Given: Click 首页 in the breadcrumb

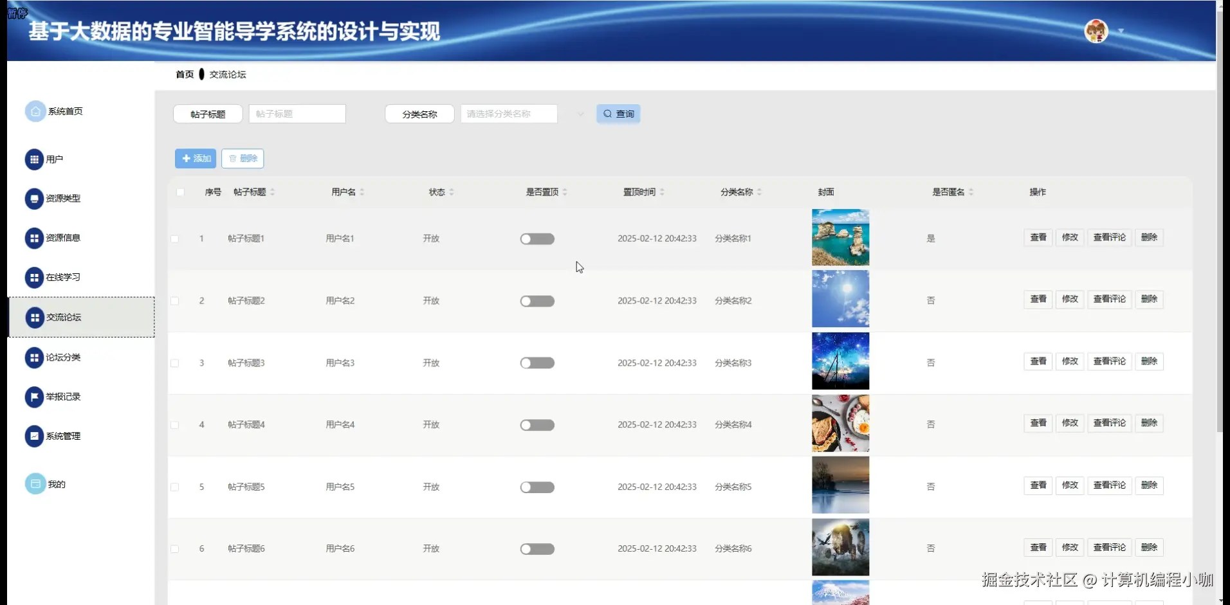Looking at the screenshot, I should pos(185,75).
